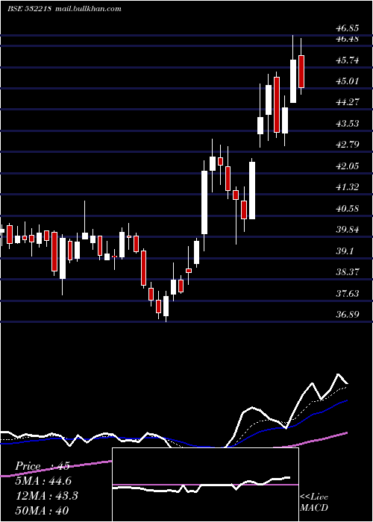Click inside the MACD inset chart box
The width and height of the screenshot is (373, 522).
[x=205, y=485]
